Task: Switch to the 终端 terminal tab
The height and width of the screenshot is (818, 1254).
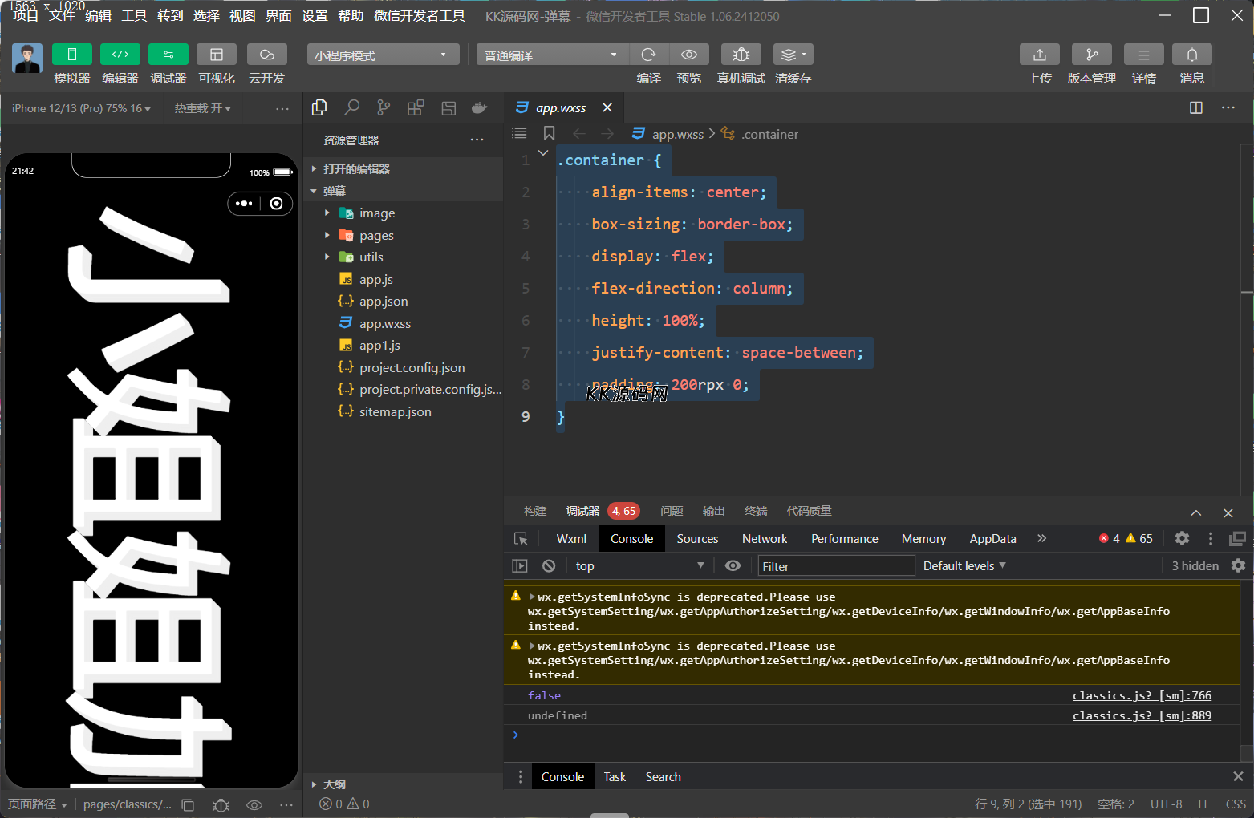Action: coord(756,511)
